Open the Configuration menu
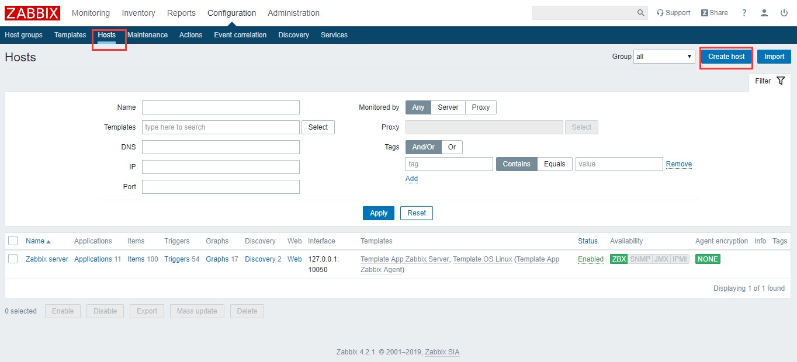 coord(231,13)
